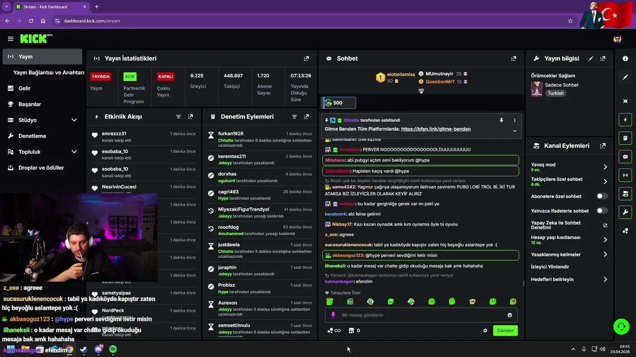Toggle the moderation notes widget in sidebar
Viewport: 636px width, 357px height.
tap(625, 138)
